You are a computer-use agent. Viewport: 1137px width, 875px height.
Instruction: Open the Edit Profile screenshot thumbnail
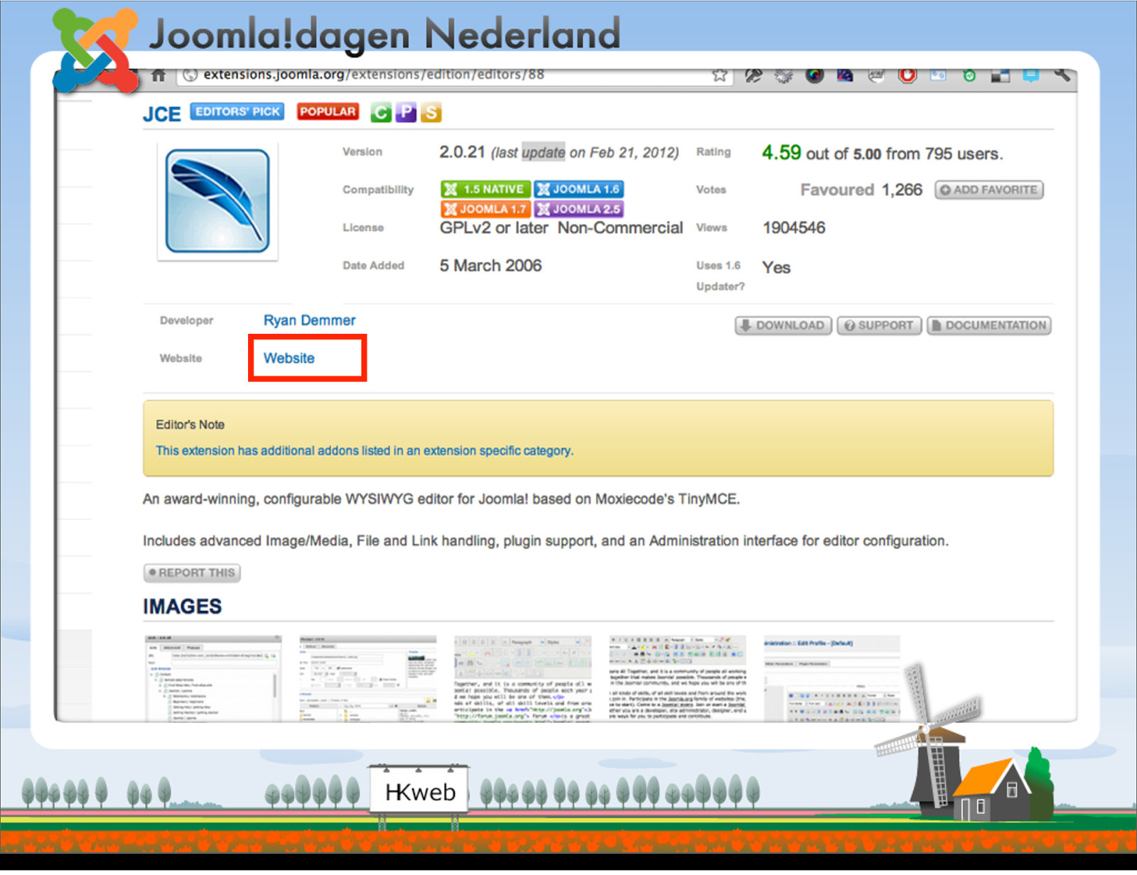[x=832, y=678]
